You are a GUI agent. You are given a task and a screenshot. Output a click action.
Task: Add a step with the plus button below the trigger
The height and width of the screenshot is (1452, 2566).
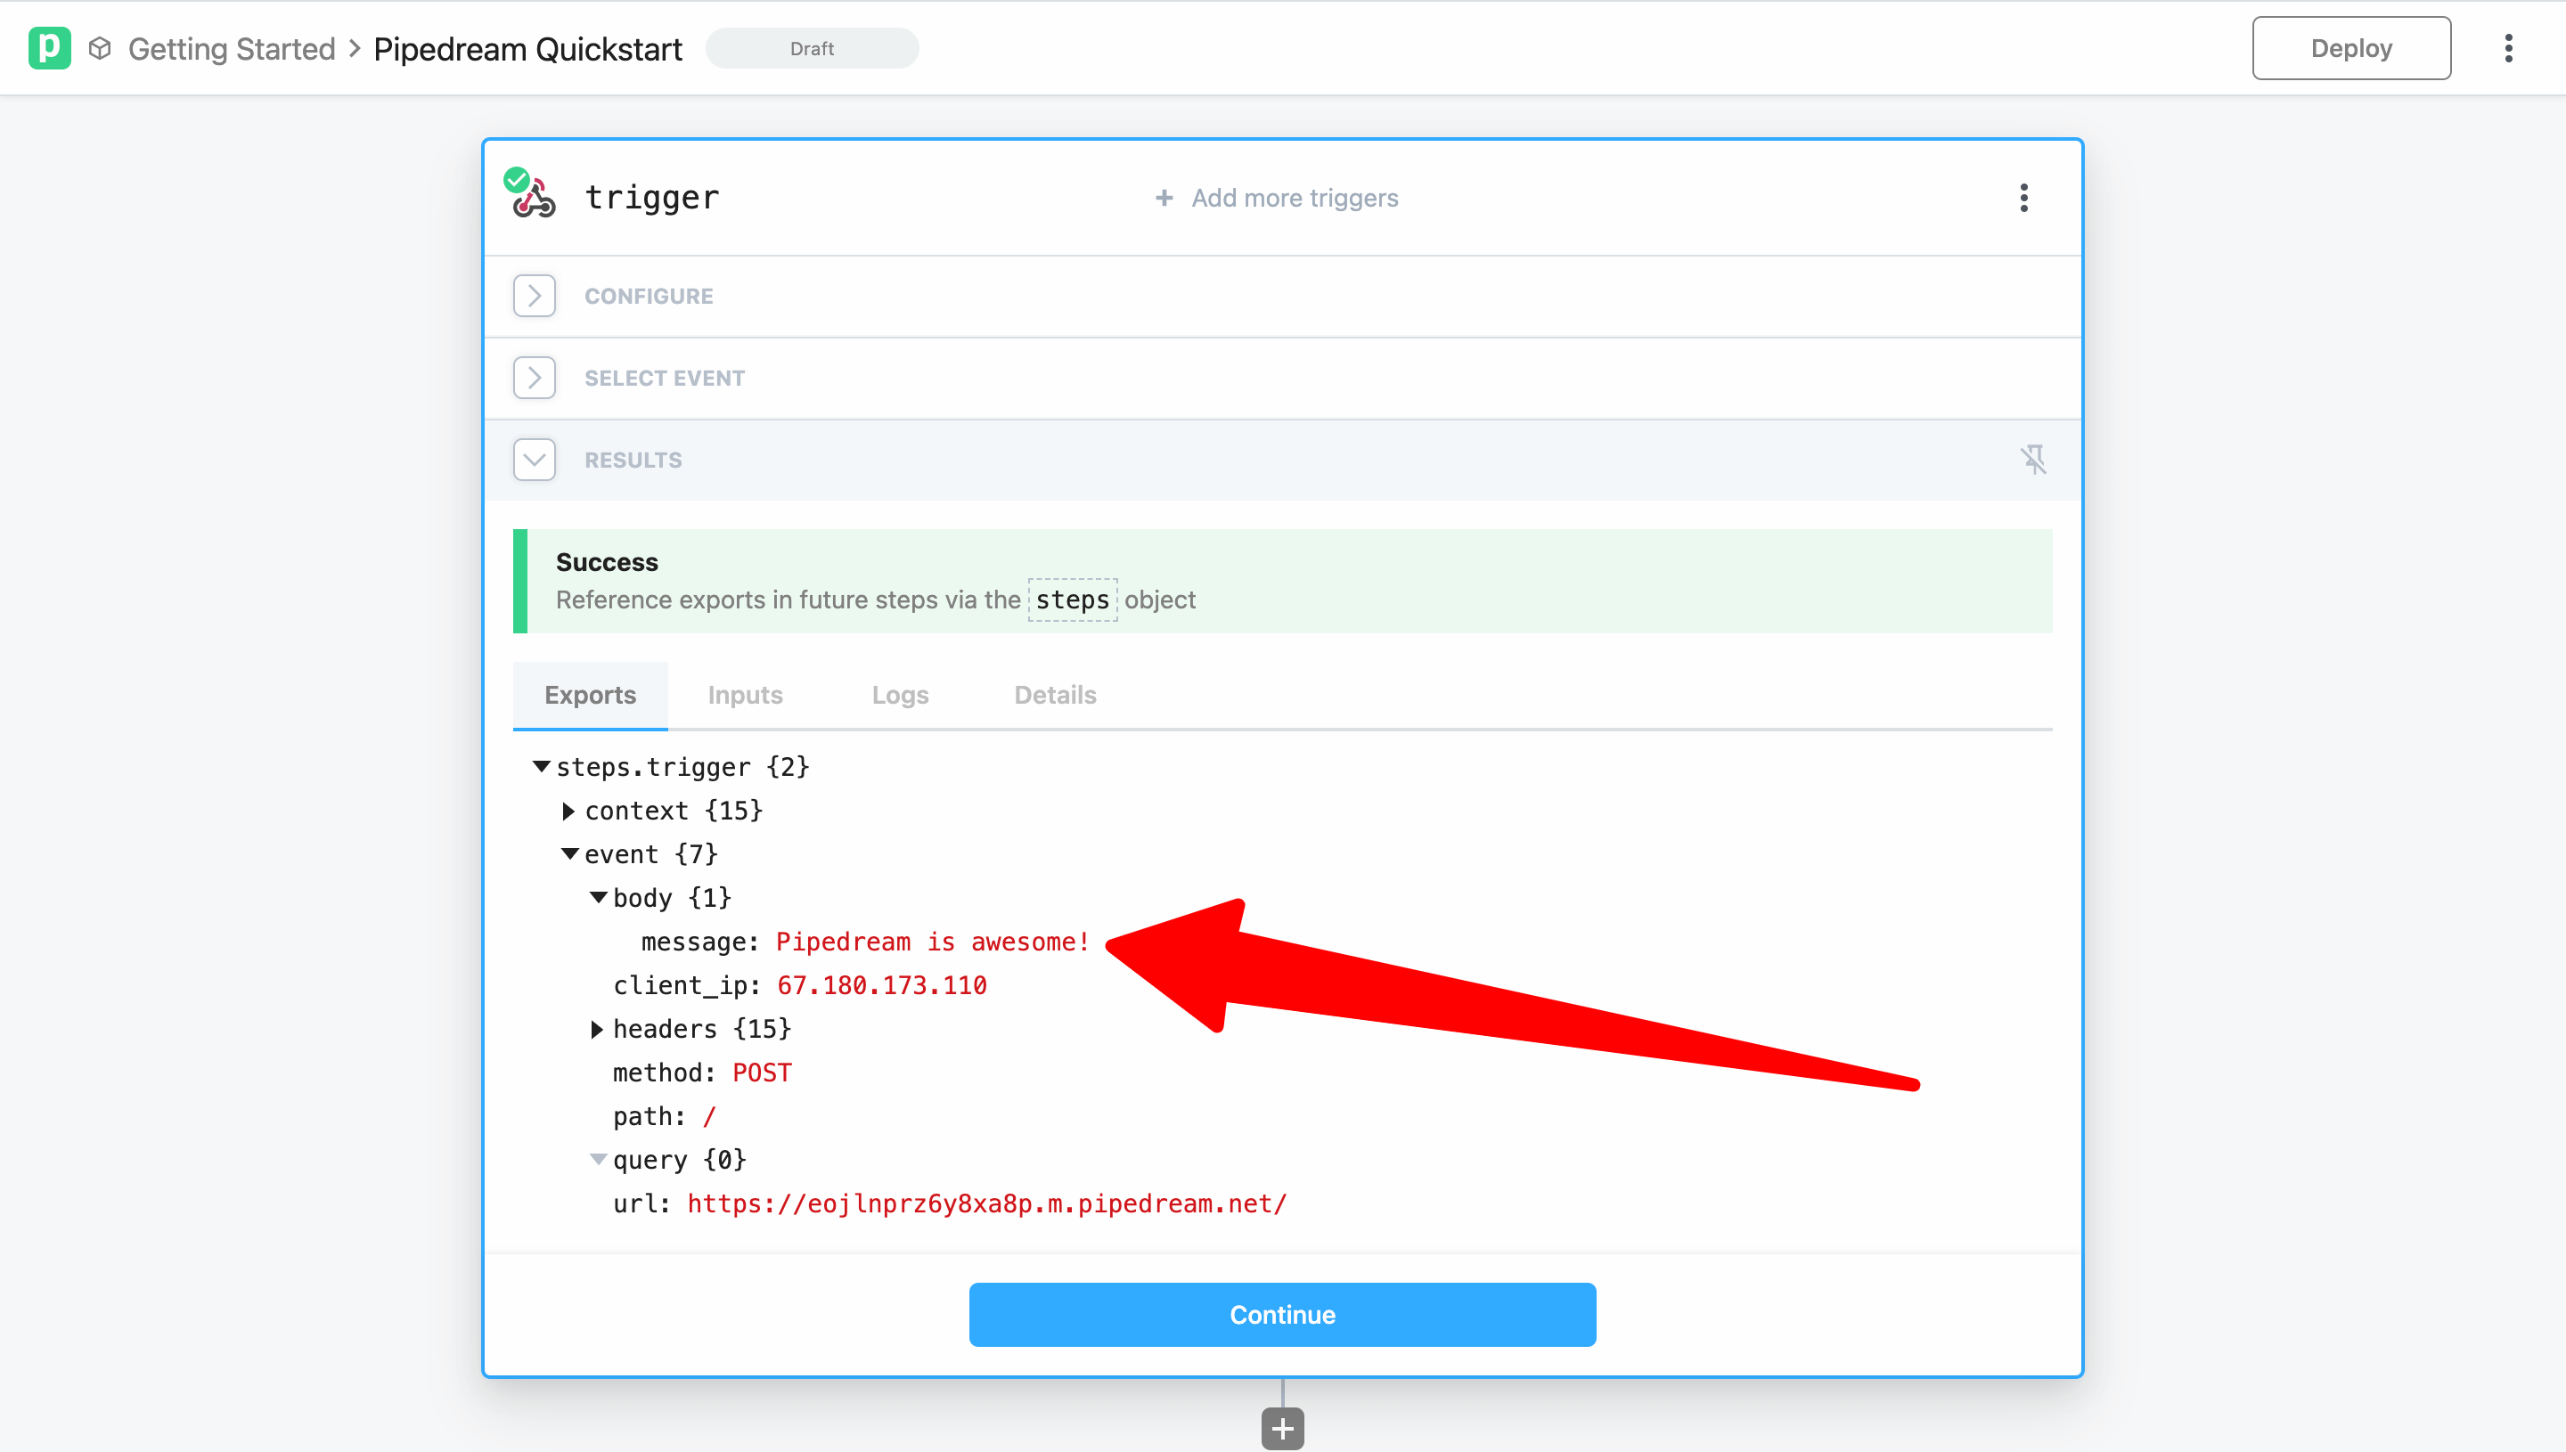[x=1282, y=1428]
